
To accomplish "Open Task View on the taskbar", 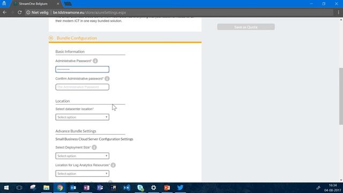I will tap(19, 188).
